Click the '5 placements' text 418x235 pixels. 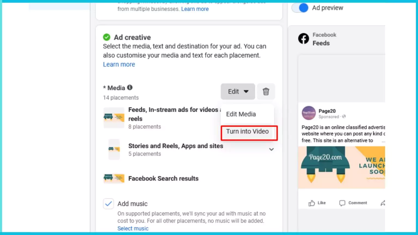pos(145,154)
